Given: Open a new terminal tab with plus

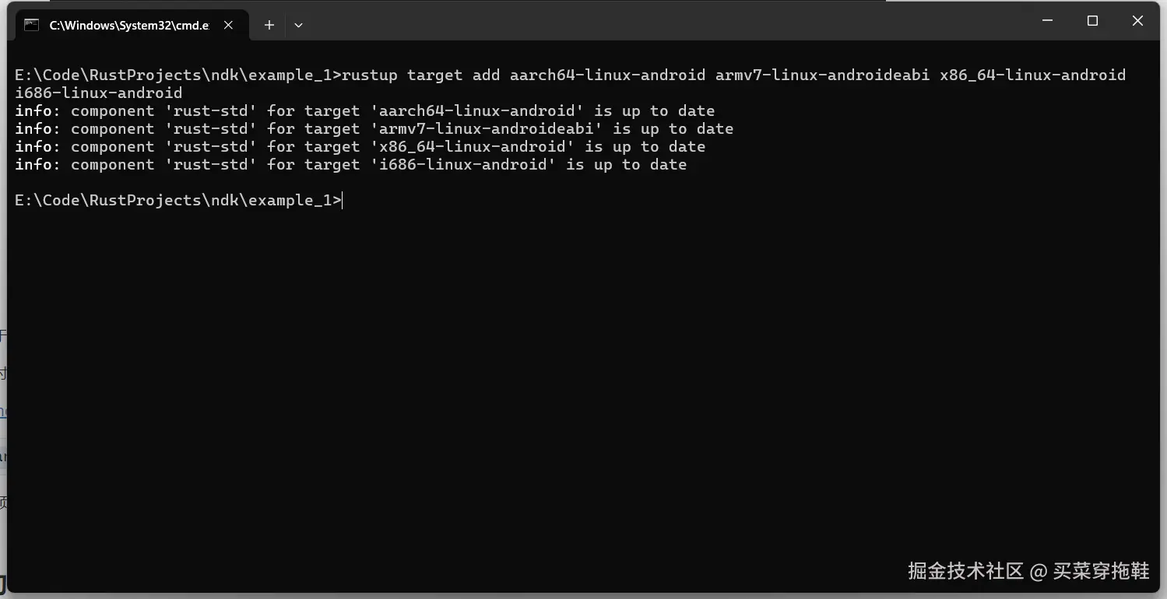Looking at the screenshot, I should [x=269, y=25].
